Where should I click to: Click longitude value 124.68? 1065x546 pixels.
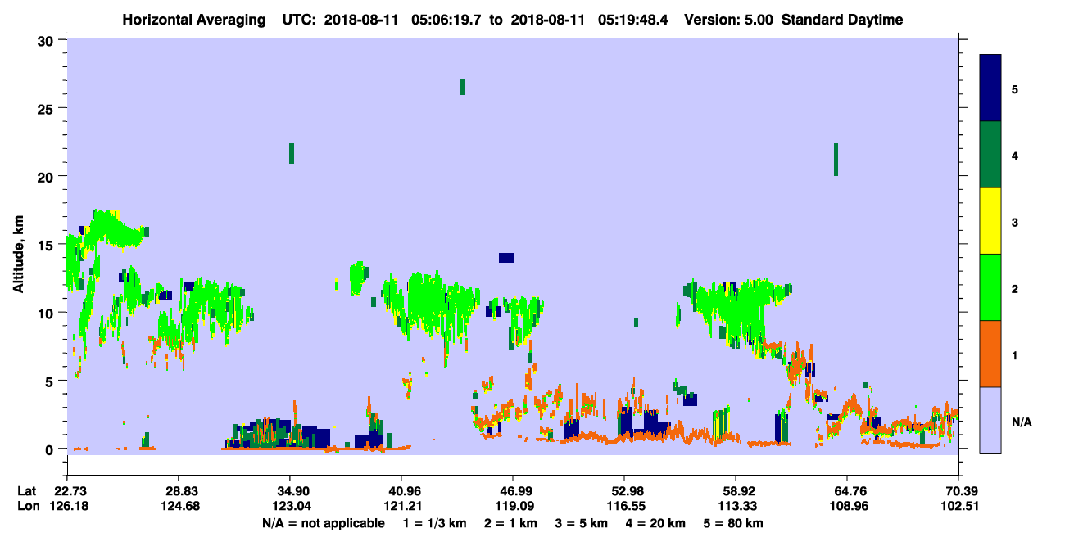[x=179, y=506]
